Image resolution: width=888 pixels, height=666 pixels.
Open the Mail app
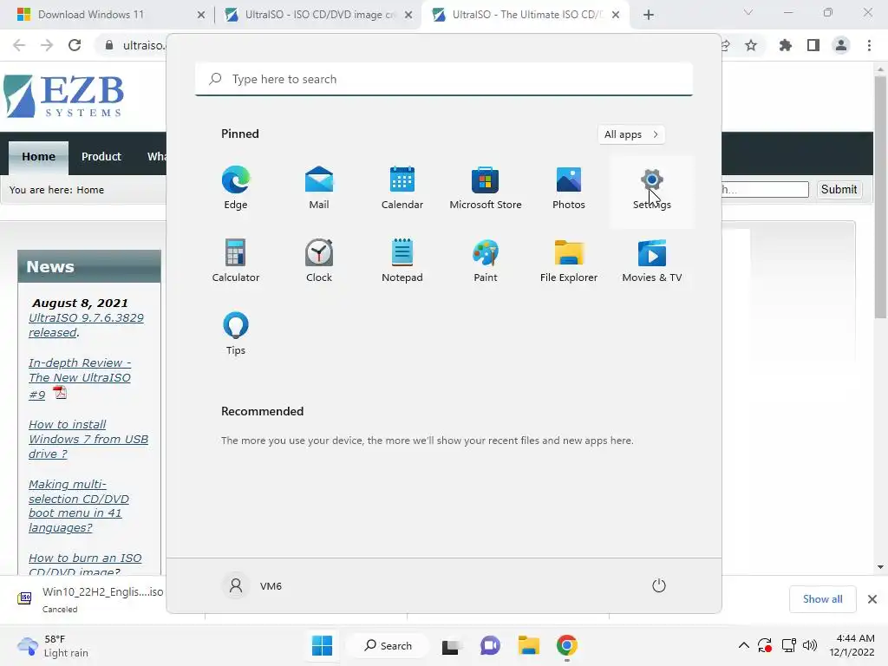319,188
